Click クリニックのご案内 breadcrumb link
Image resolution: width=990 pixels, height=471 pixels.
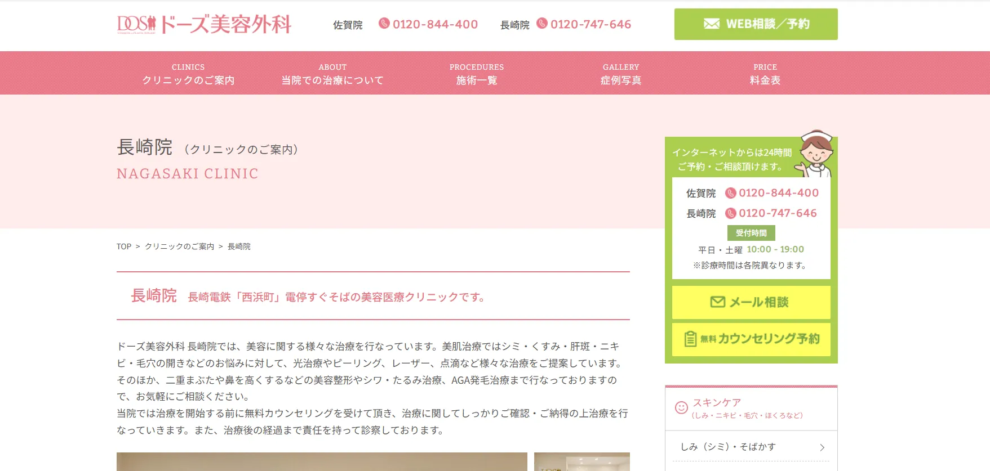[179, 246]
